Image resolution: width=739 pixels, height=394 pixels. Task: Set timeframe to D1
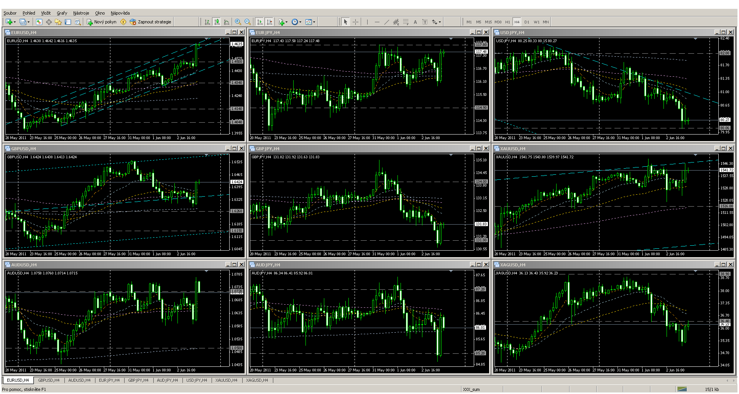click(527, 22)
